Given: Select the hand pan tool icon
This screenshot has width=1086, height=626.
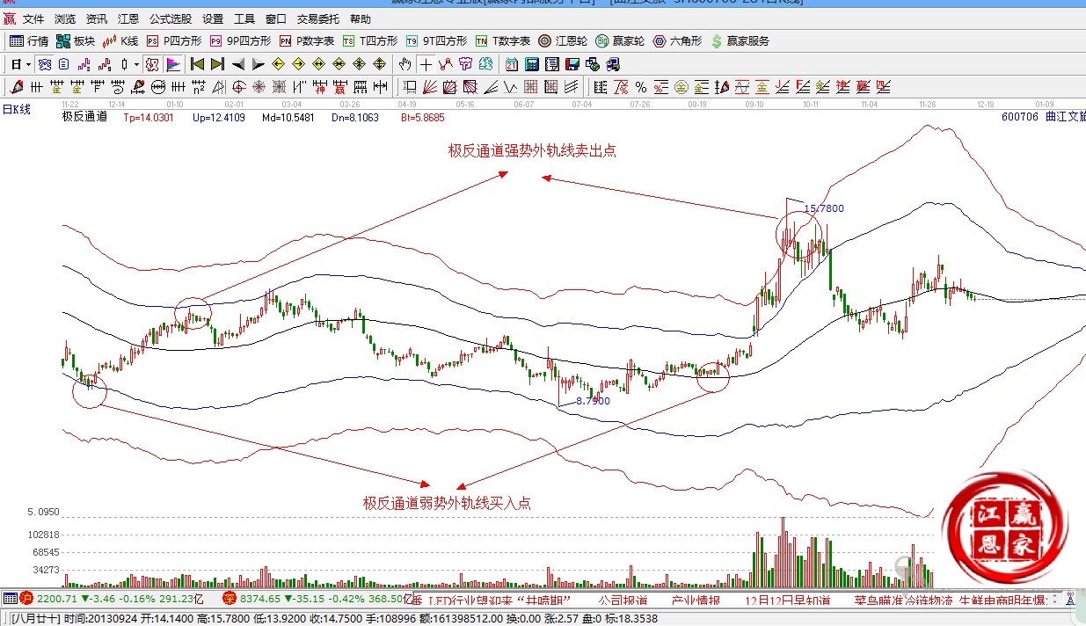Looking at the screenshot, I should click(x=405, y=64).
